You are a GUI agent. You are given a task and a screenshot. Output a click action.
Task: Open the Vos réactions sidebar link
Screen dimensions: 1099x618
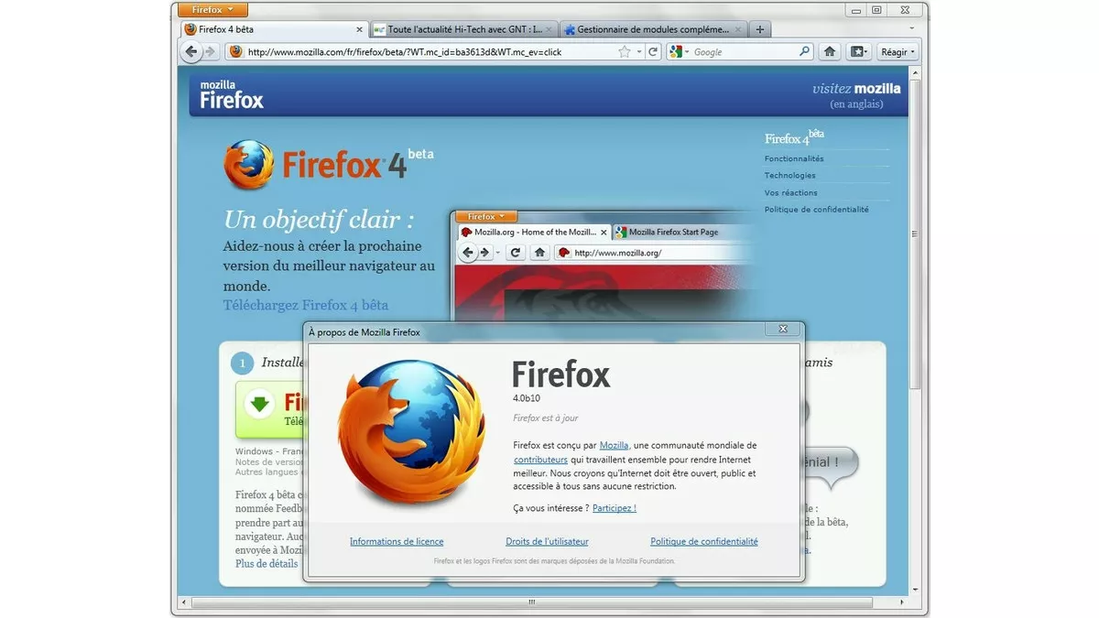(791, 192)
